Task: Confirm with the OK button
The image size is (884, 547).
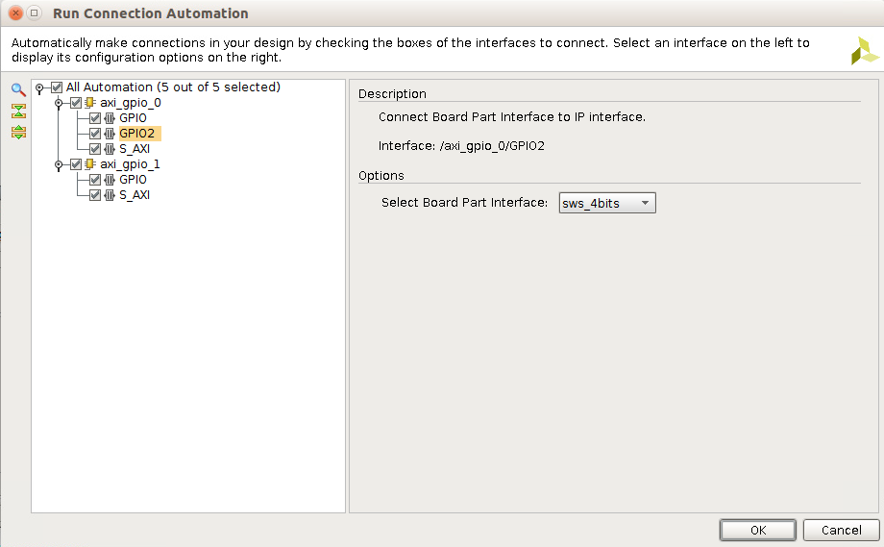Action: 758,530
